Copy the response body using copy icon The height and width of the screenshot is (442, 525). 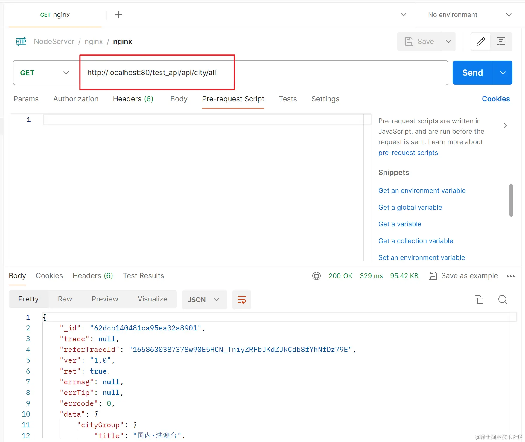pos(479,299)
